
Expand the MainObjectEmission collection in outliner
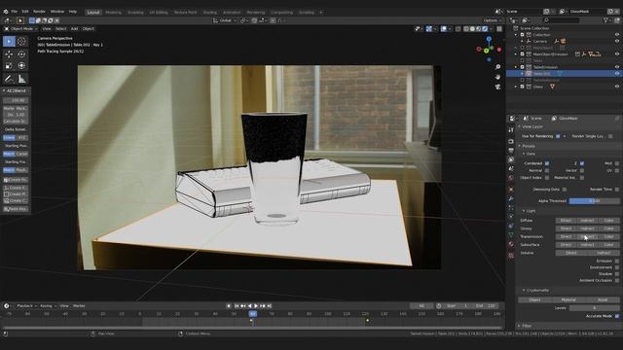pos(516,54)
